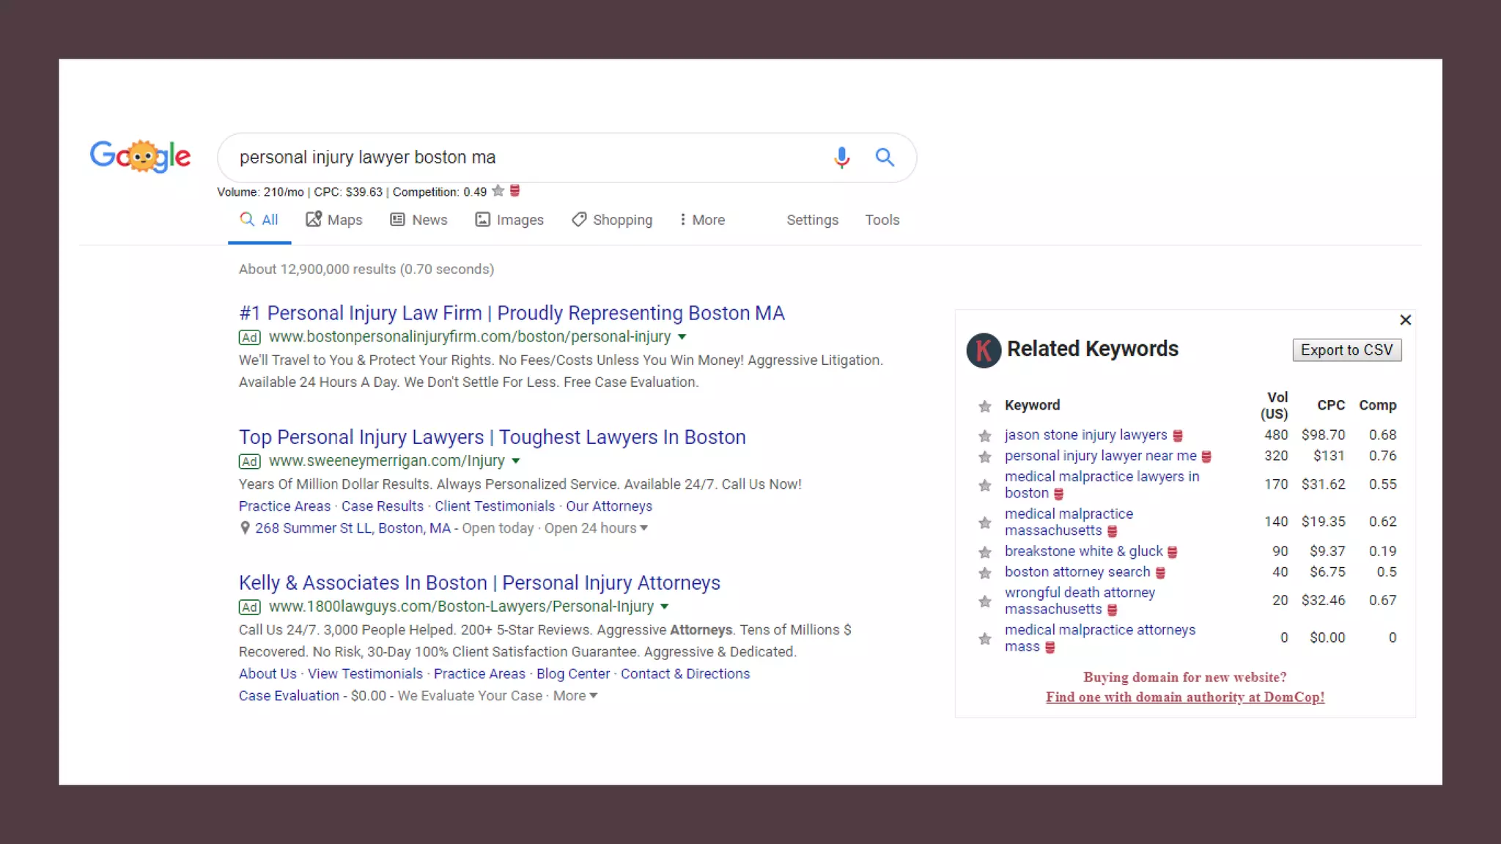The height and width of the screenshot is (844, 1501).
Task: Click the Keywords Everywhere K logo
Action: [x=984, y=350]
